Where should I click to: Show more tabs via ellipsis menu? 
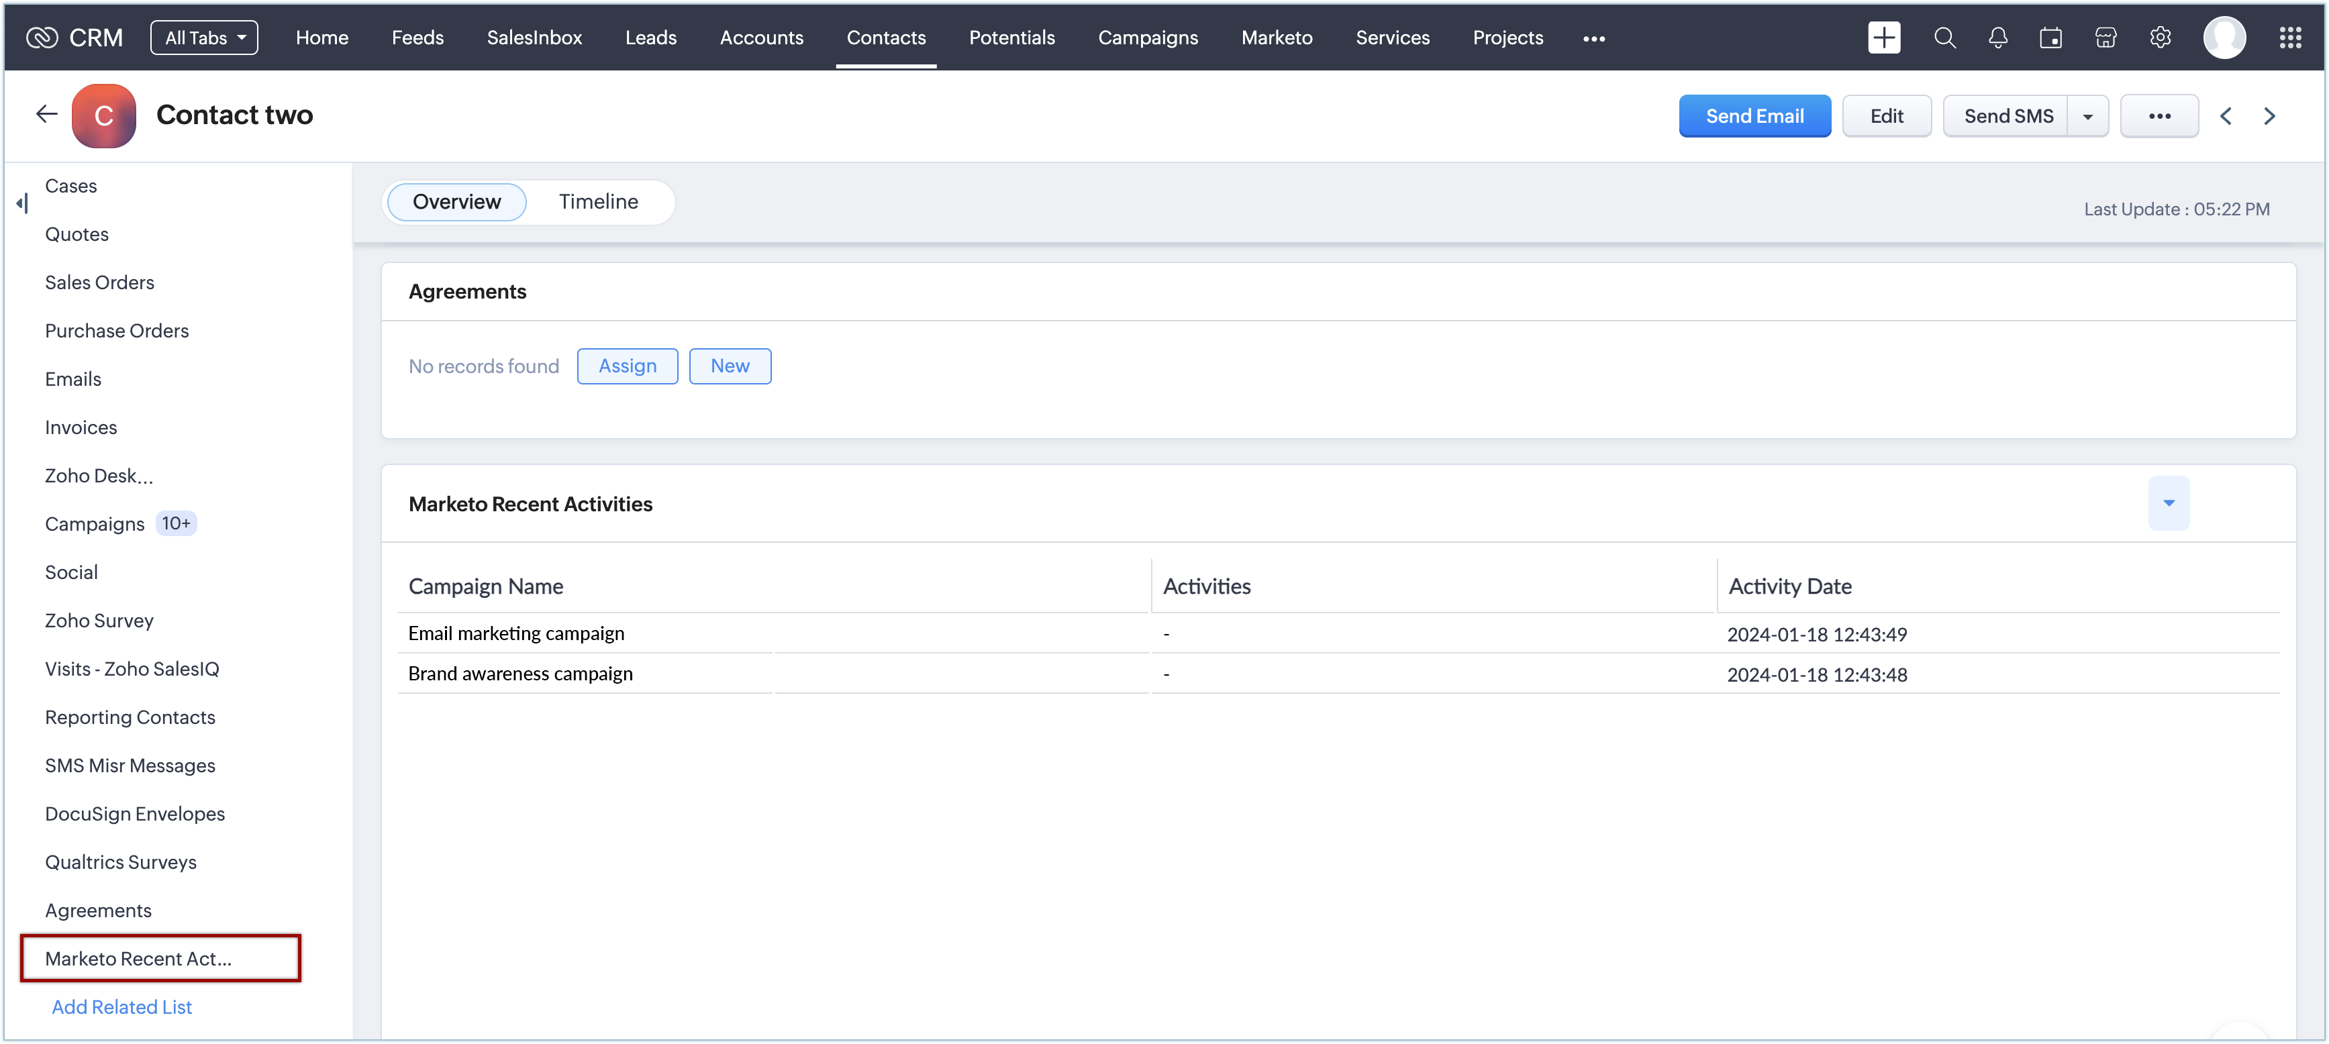click(1594, 39)
